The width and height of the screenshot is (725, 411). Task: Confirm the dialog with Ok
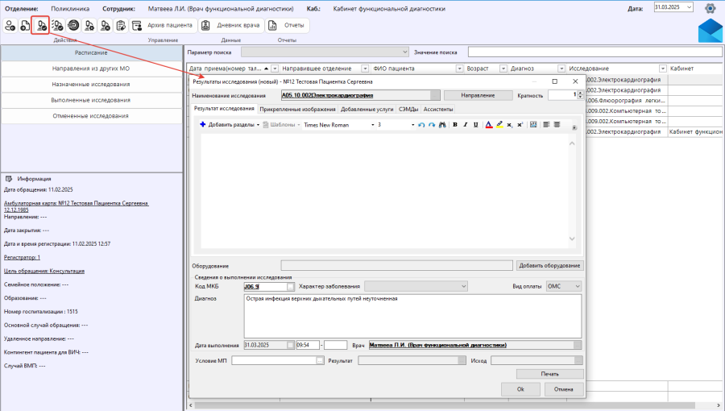coord(520,389)
